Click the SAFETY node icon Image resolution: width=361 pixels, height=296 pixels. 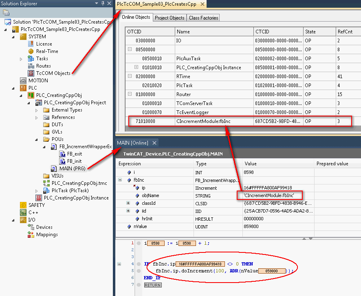pyautogui.click(x=23, y=205)
